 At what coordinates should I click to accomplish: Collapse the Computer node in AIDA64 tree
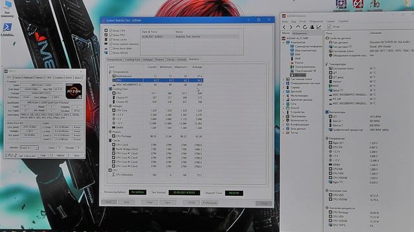(x=284, y=43)
